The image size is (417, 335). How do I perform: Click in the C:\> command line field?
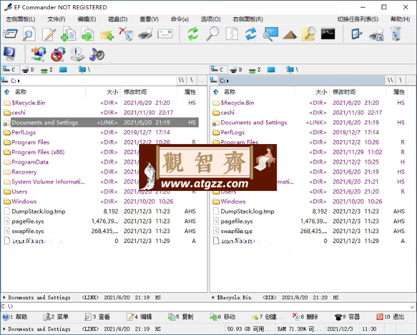click(207, 307)
